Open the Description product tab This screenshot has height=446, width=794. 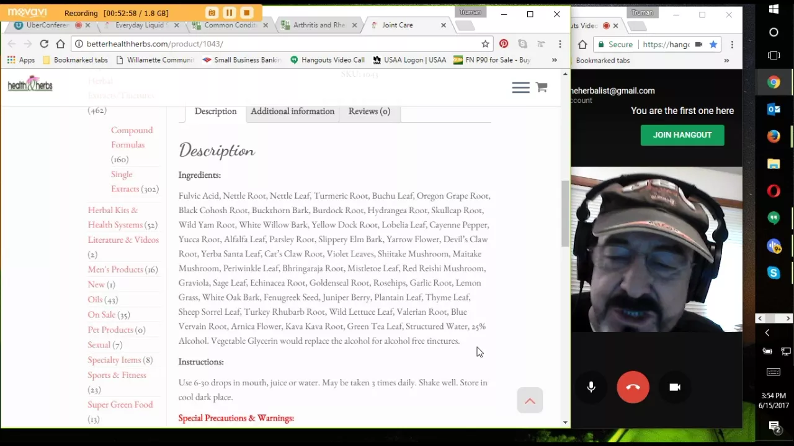click(x=215, y=111)
